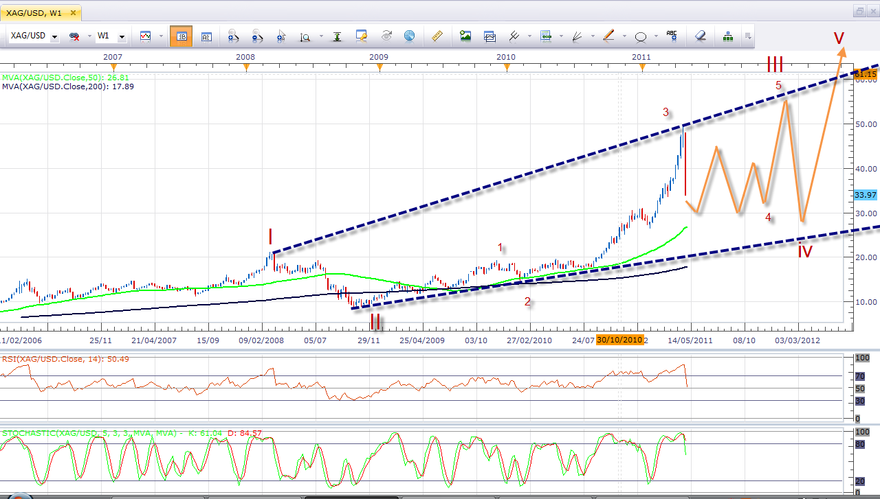Click the 25/04/2009 date axis label
Image resolution: width=880 pixels, height=499 pixels.
pos(422,340)
